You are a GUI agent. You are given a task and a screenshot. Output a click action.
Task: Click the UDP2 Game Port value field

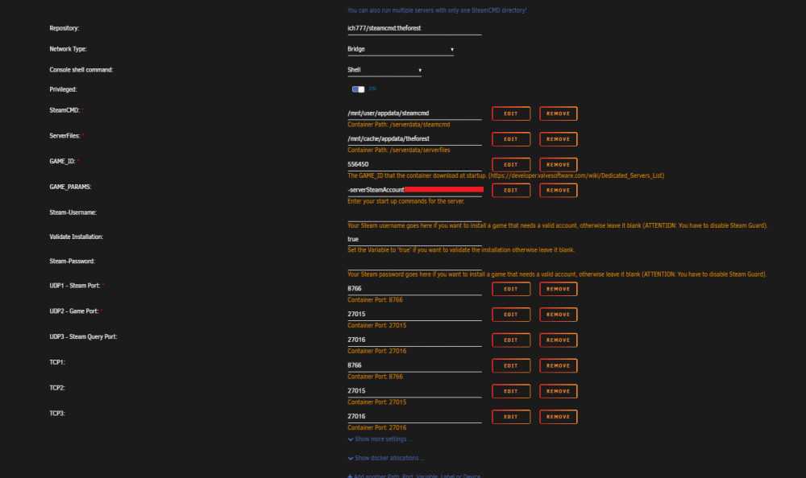(x=414, y=314)
